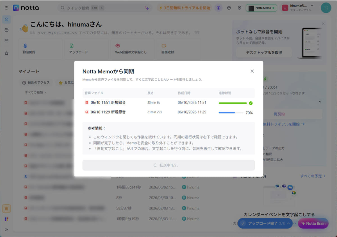337x237 pixels.
Task: Click the 転送中 1/2 transfer button
Action: click(168, 165)
